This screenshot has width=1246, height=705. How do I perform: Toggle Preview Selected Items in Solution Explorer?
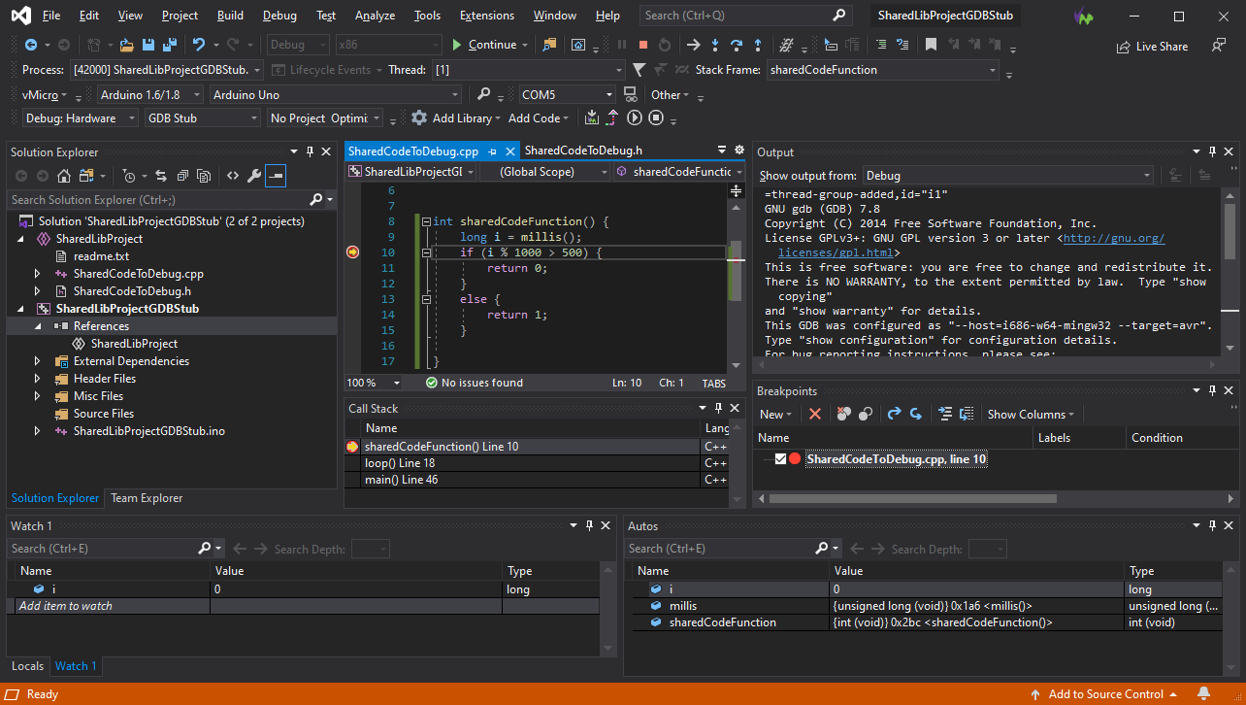276,176
